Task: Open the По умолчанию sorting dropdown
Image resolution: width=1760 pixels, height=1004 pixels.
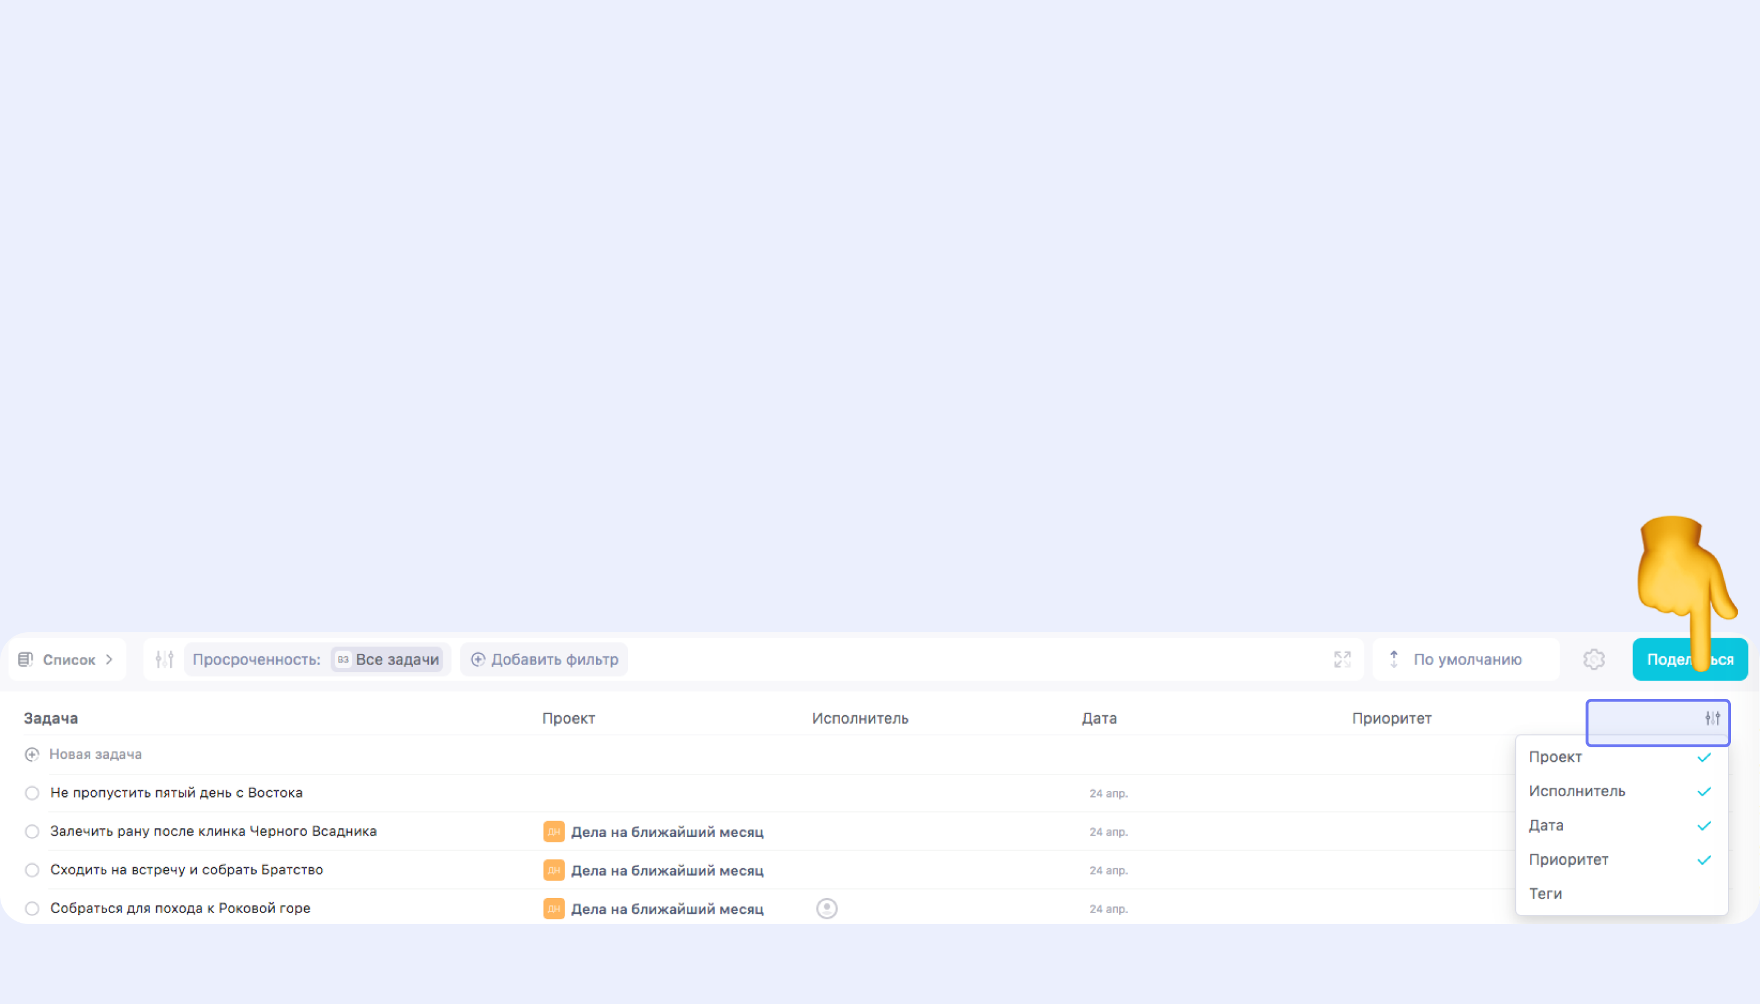Action: (x=1466, y=659)
